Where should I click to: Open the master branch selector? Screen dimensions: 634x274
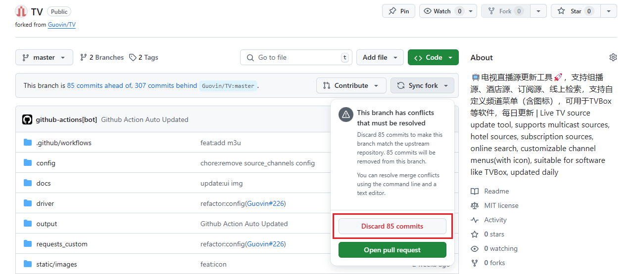[44, 57]
